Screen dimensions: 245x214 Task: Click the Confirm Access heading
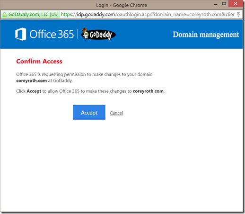[39, 61]
